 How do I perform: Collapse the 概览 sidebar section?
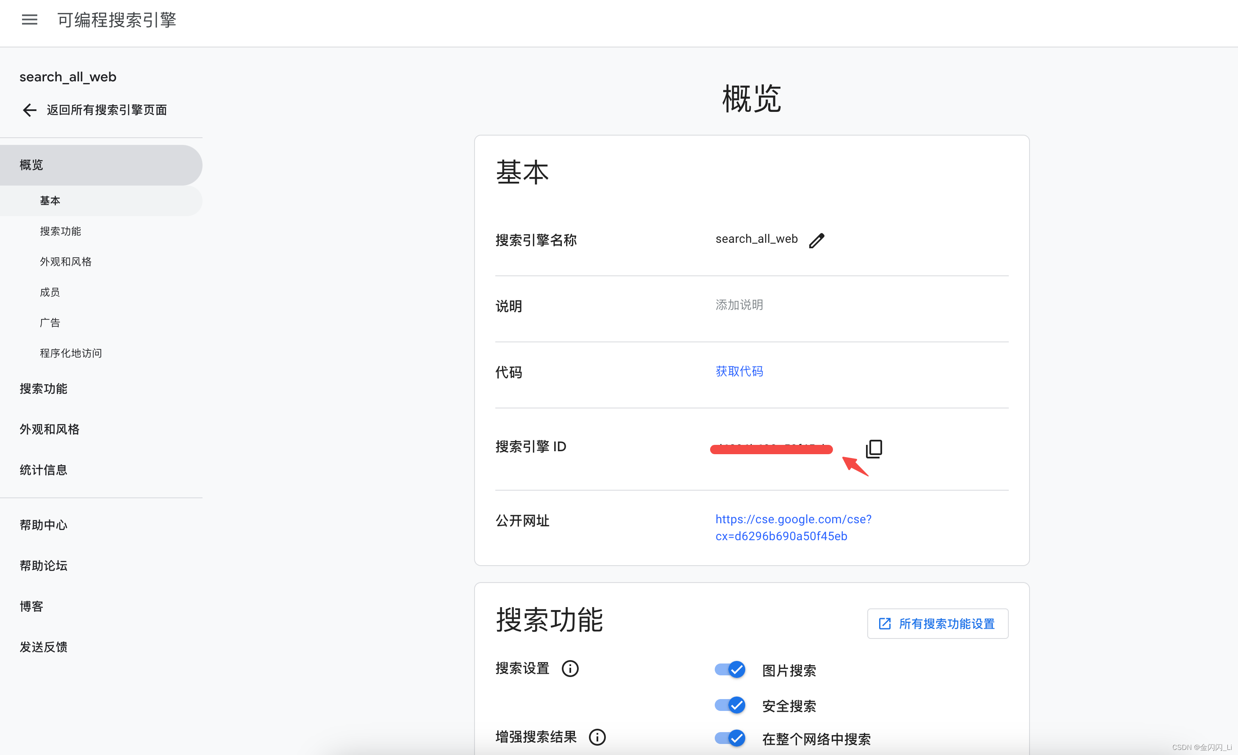31,165
